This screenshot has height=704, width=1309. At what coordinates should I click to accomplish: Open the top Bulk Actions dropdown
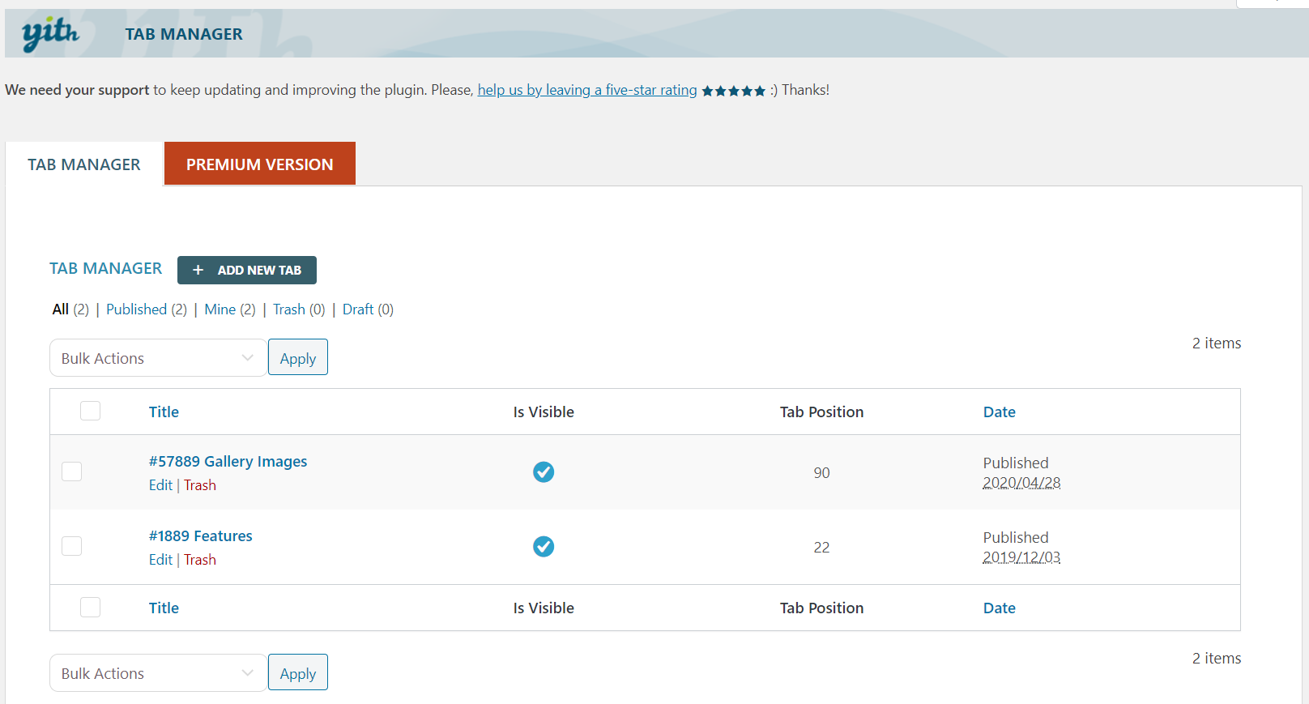pos(158,358)
